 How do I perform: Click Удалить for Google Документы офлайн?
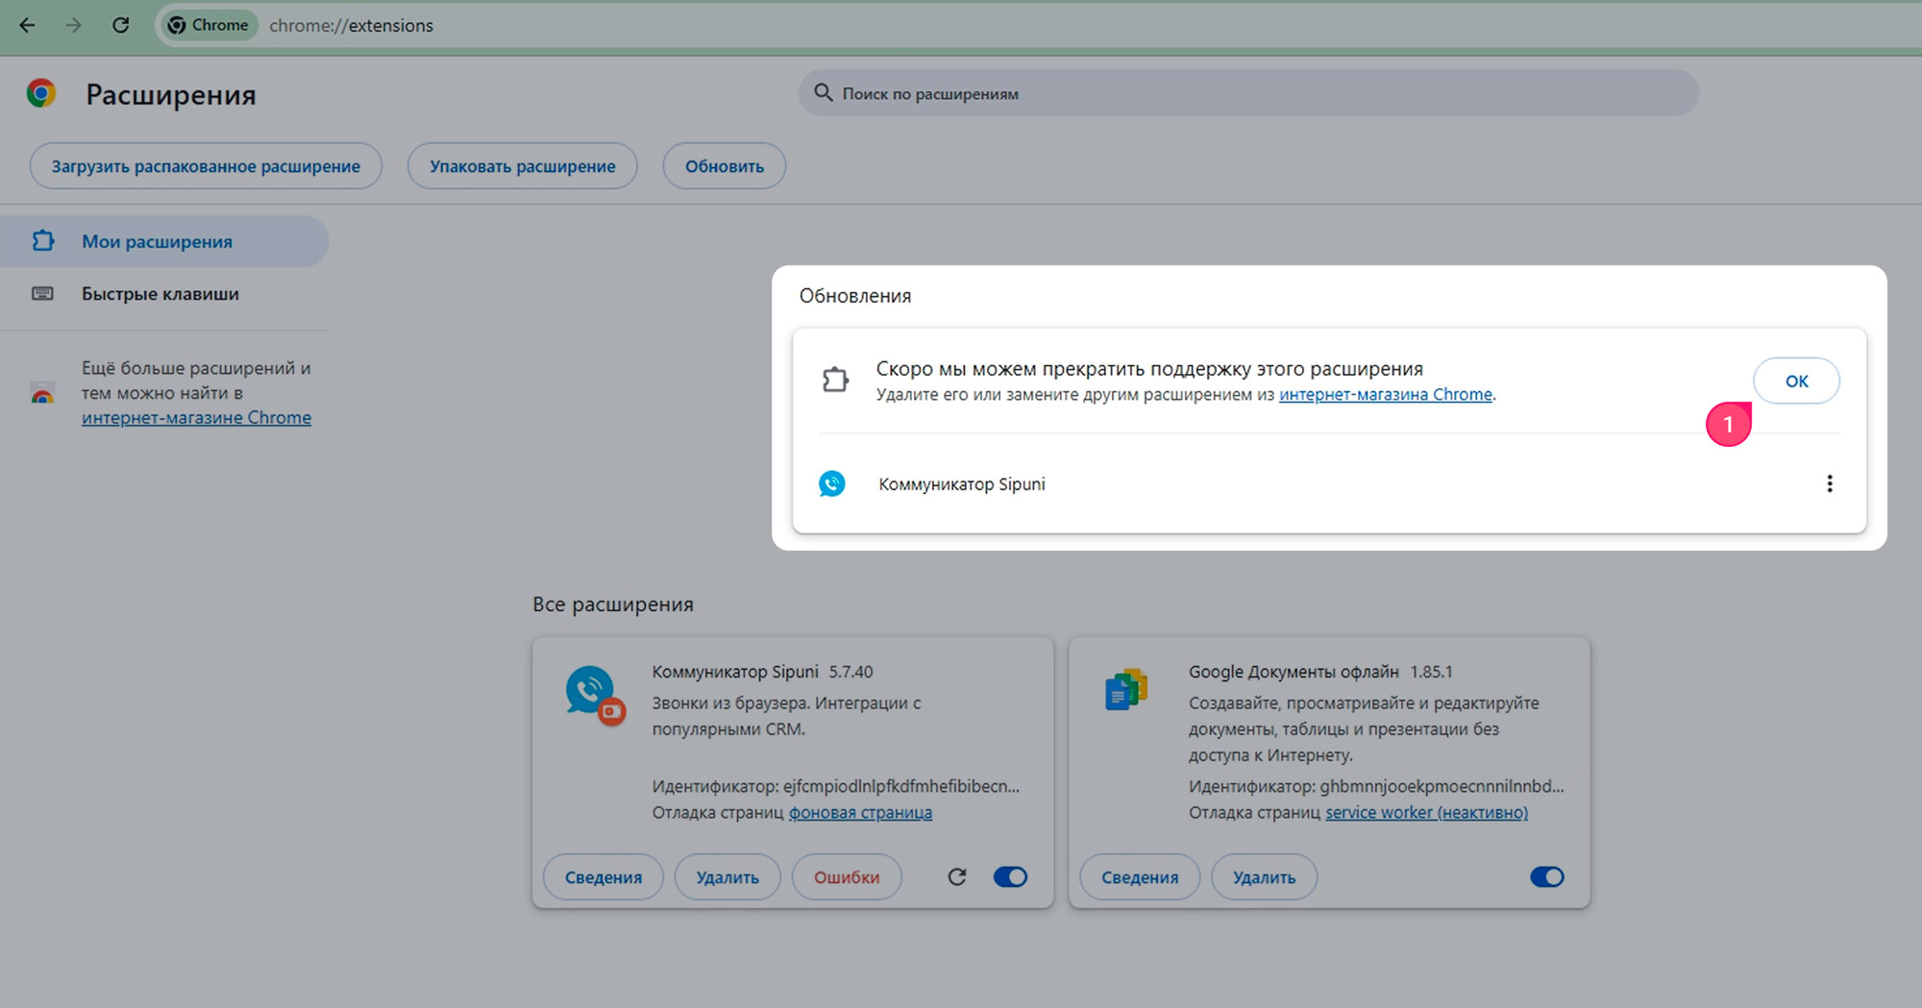coord(1264,877)
